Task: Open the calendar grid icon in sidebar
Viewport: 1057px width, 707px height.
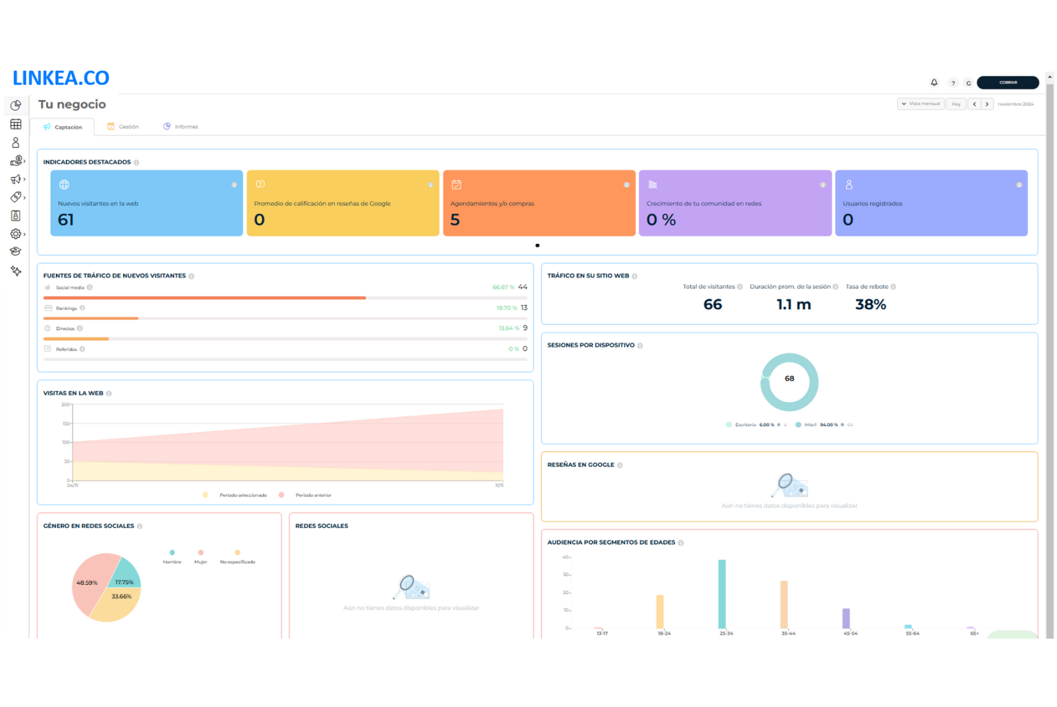Action: (x=16, y=124)
